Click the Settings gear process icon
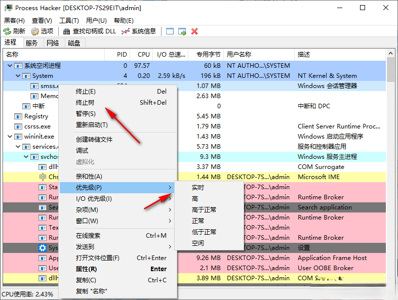 (x=43, y=248)
